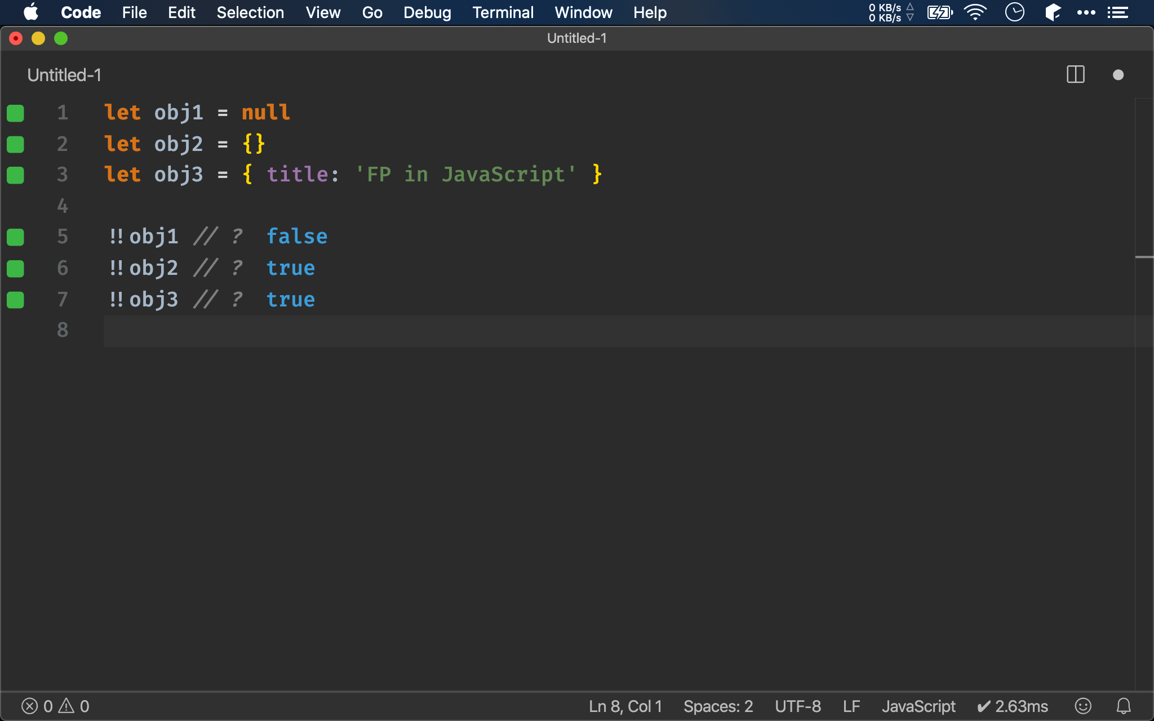Click the split editor icon
Screen dimensions: 1154x721
click(x=1075, y=75)
